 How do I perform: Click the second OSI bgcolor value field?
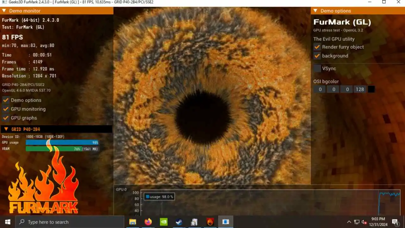333,89
